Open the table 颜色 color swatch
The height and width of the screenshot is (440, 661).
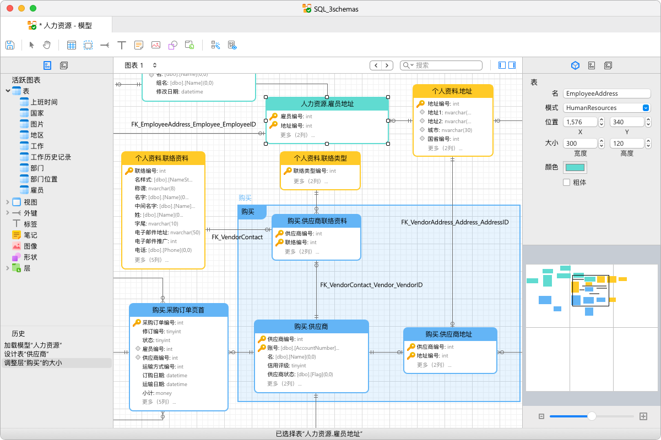pos(575,167)
